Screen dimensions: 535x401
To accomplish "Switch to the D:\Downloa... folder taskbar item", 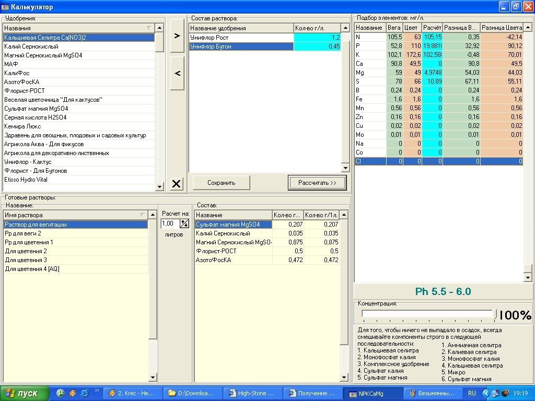I will tap(192, 394).
